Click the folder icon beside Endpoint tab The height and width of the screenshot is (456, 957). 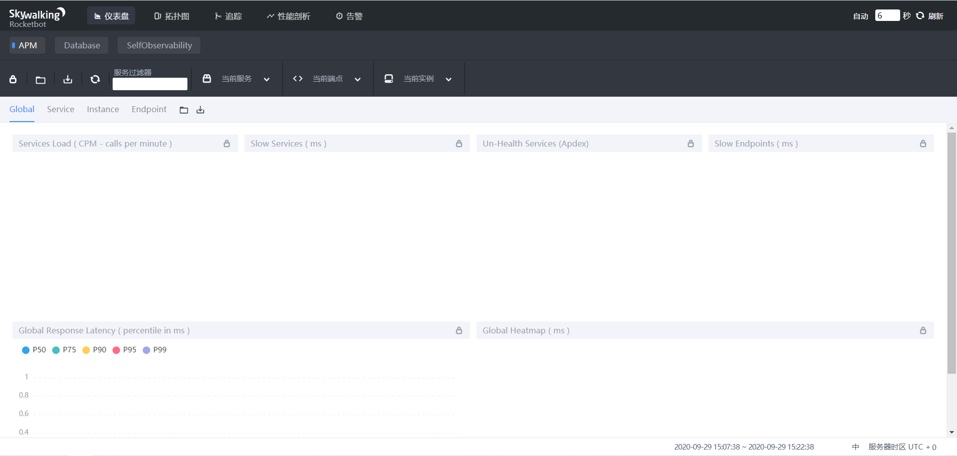(184, 110)
